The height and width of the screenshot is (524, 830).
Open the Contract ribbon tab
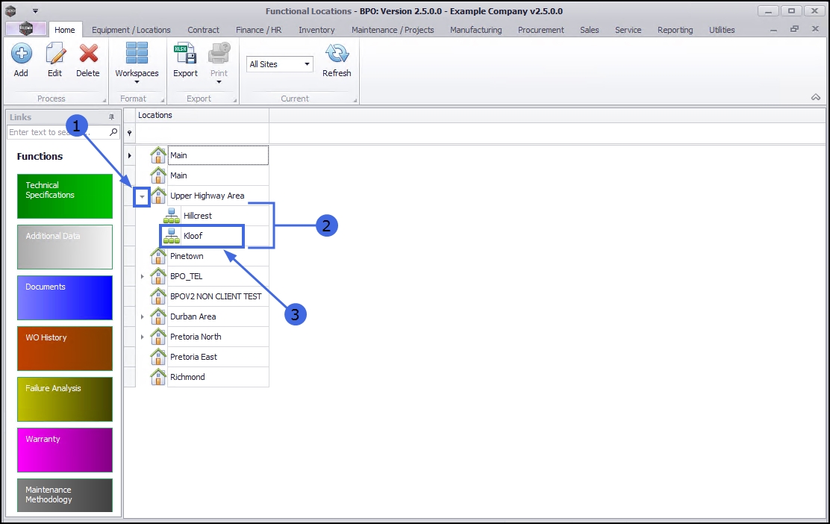point(203,30)
